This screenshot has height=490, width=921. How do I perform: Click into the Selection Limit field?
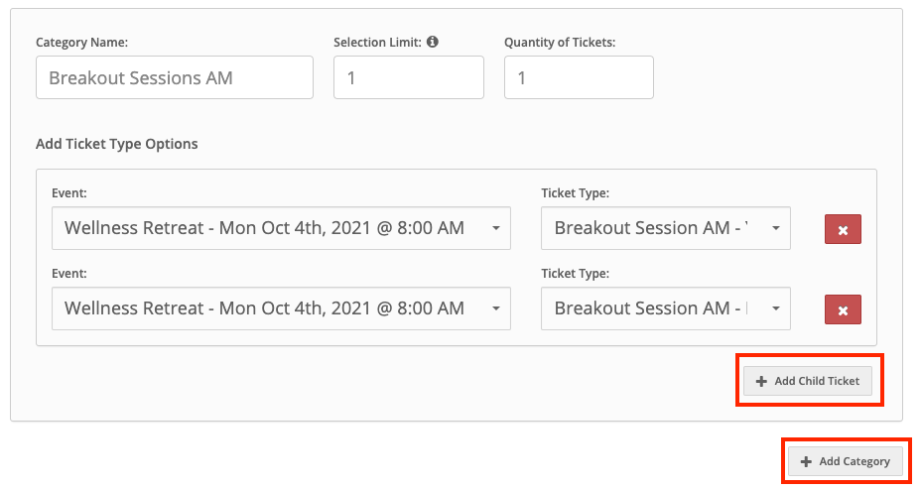point(409,77)
